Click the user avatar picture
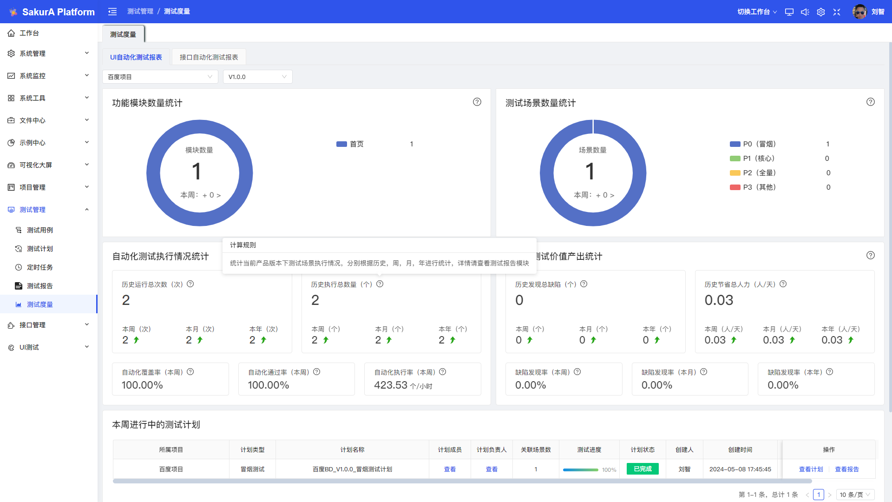This screenshot has height=502, width=892. [859, 12]
